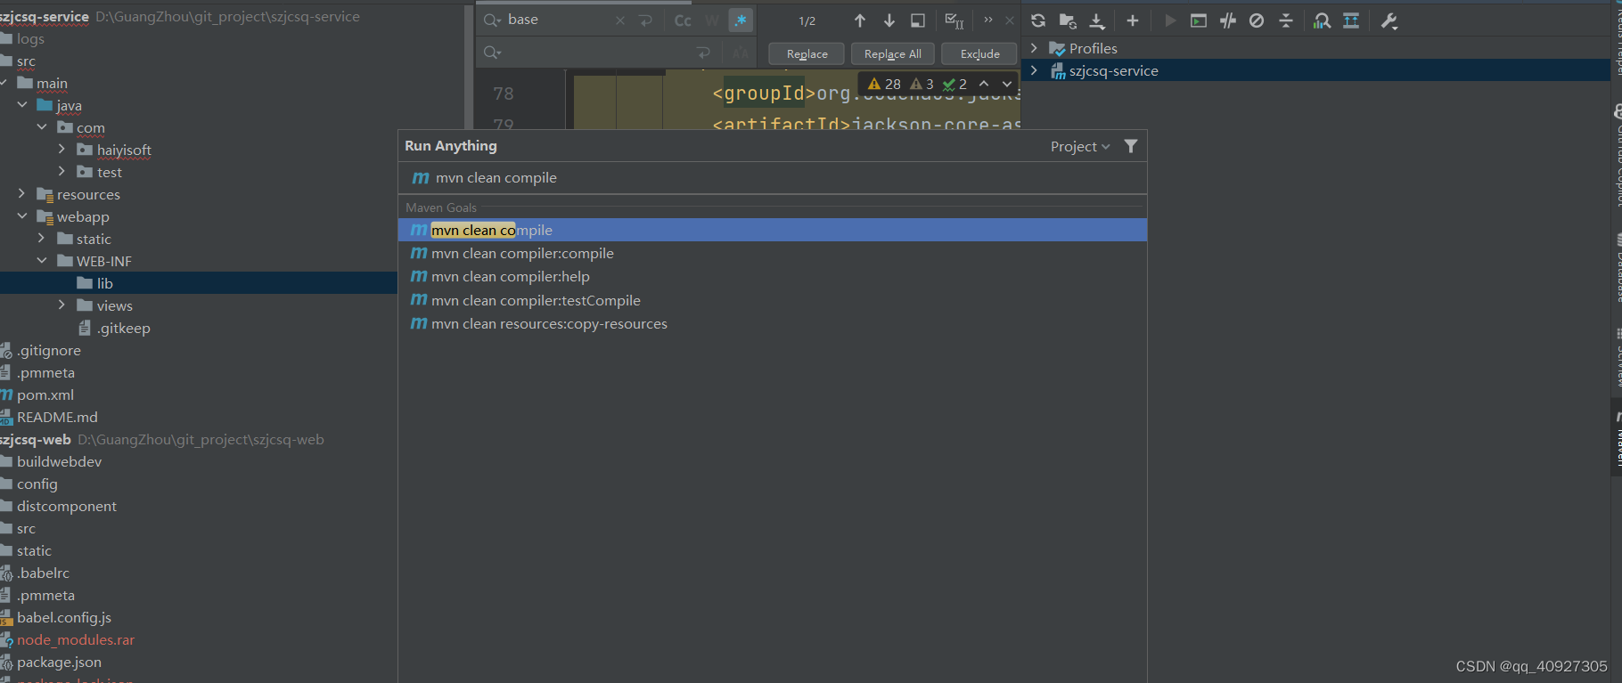The image size is (1622, 683).
Task: Expand the haiyisoft package
Action: pos(61,150)
